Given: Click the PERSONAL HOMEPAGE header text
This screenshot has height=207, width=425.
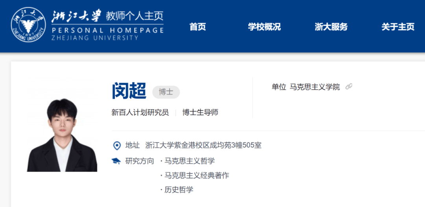Looking at the screenshot, I should coord(107,30).
